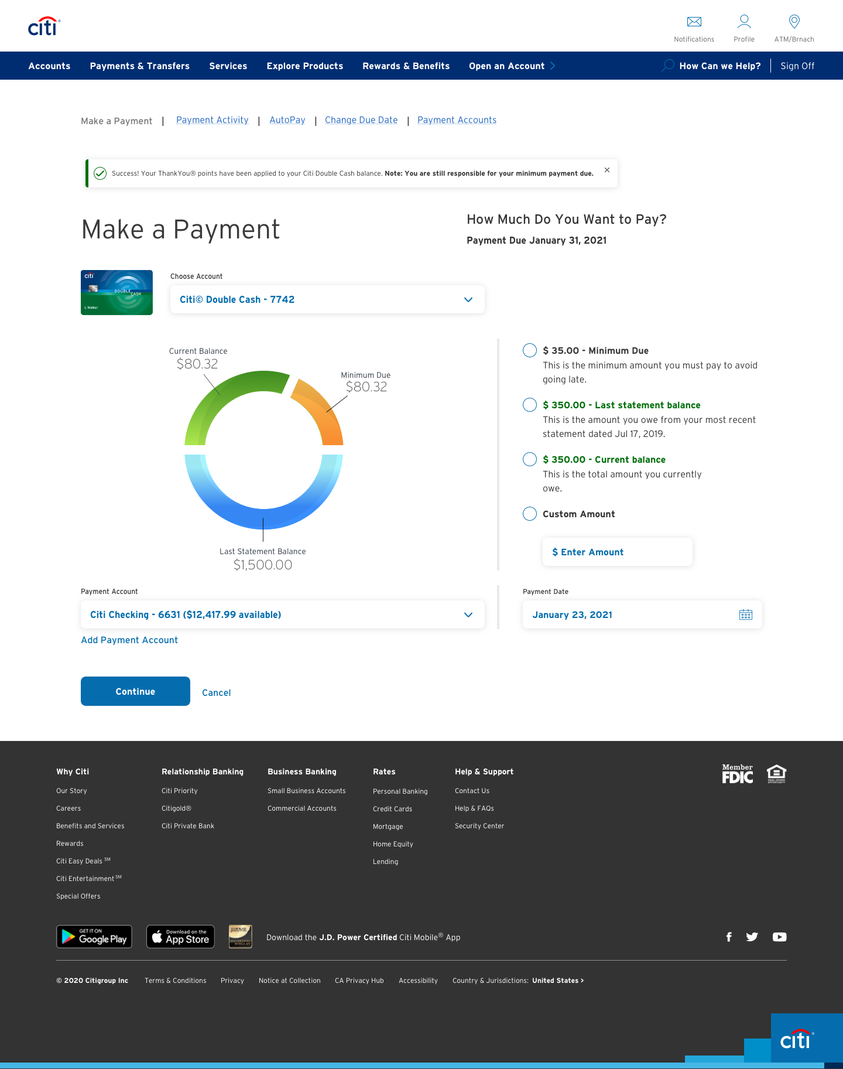Switch to Change Due Date tab
843x1069 pixels.
361,120
